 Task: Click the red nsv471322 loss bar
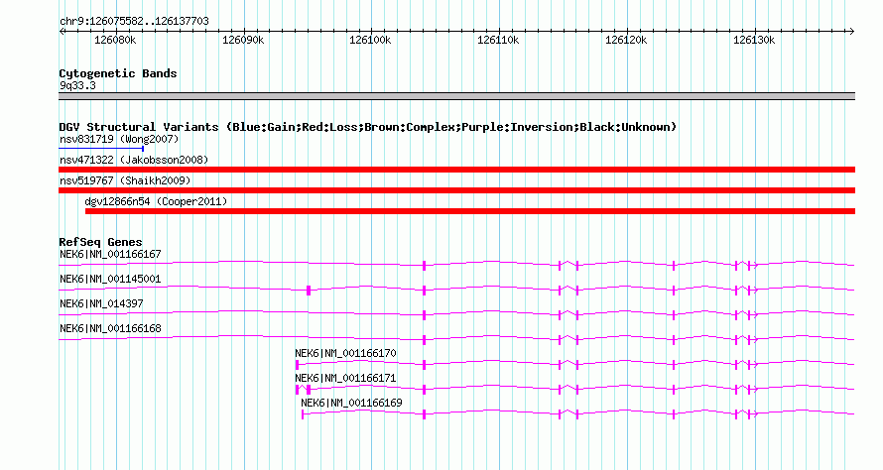pos(456,170)
